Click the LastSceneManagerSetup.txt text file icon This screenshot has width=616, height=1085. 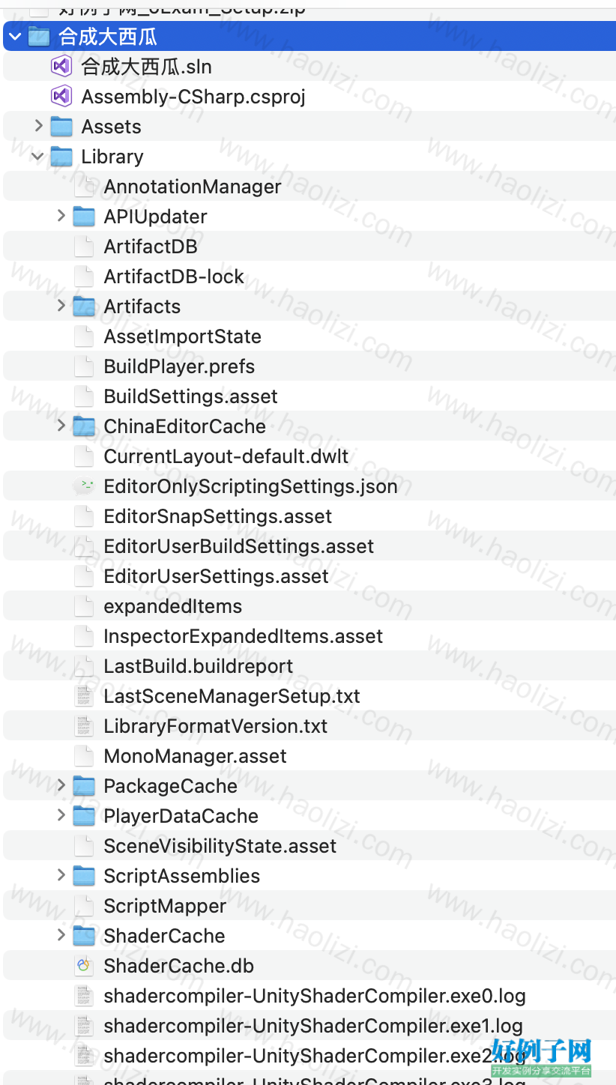[85, 696]
